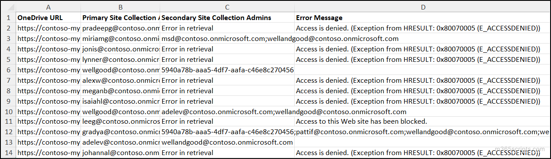The image size is (551, 159).
Task: Click the OneDrive URL header cell
Action: point(48,18)
